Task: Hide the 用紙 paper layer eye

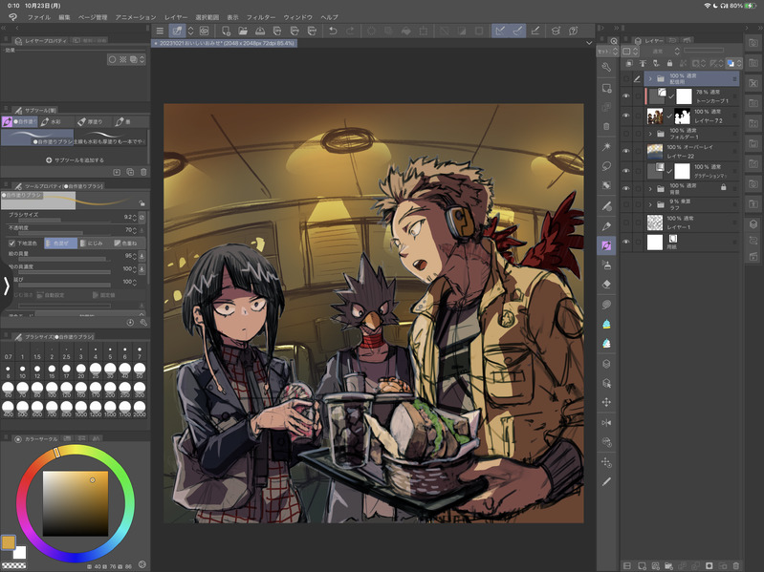Action: (x=626, y=242)
